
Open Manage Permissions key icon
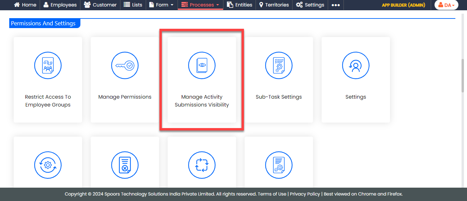tap(125, 65)
